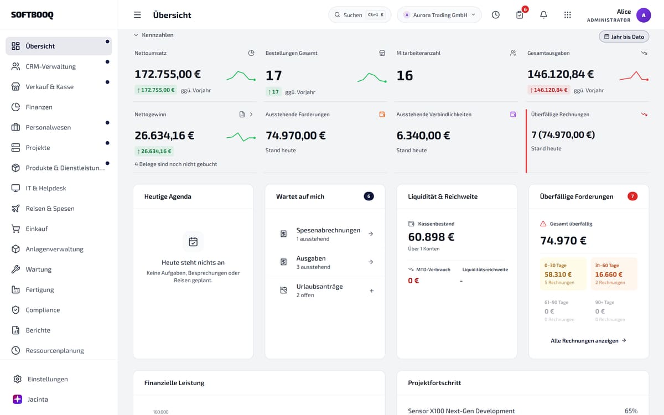The width and height of the screenshot is (664, 415).
Task: Open the hamburger menu icon
Action: point(137,15)
